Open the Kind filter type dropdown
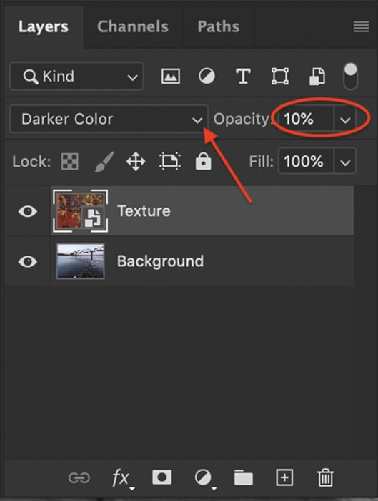Viewport: 378px width, 501px height. 77,77
